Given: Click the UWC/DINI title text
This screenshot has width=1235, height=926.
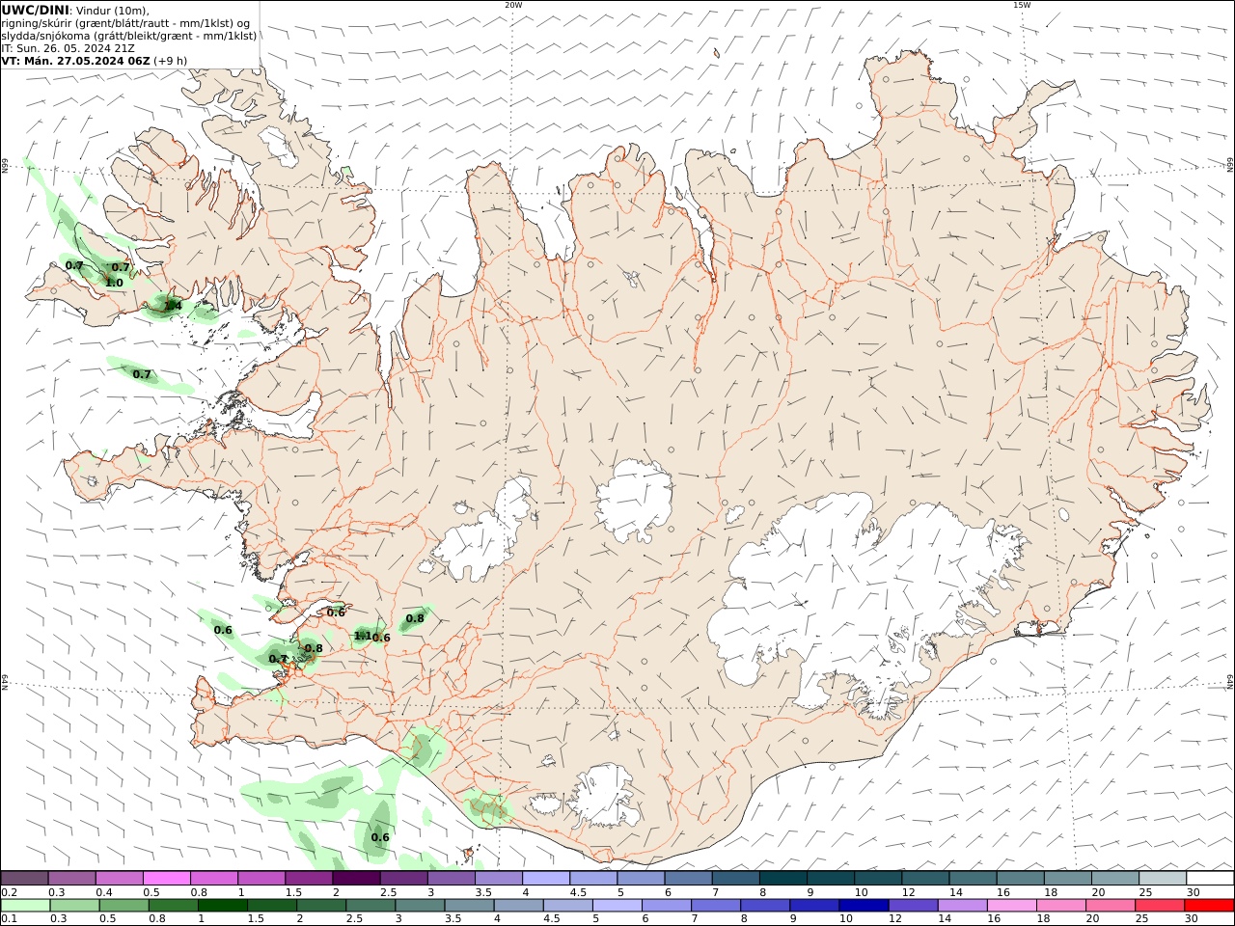Looking at the screenshot, I should click(x=35, y=11).
